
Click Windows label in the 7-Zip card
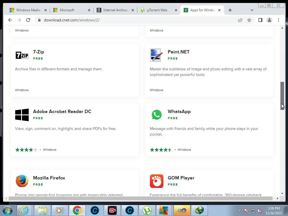click(22, 90)
